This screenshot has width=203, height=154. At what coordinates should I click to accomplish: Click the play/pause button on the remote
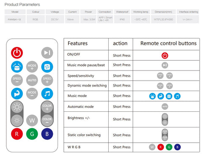coord(47,53)
